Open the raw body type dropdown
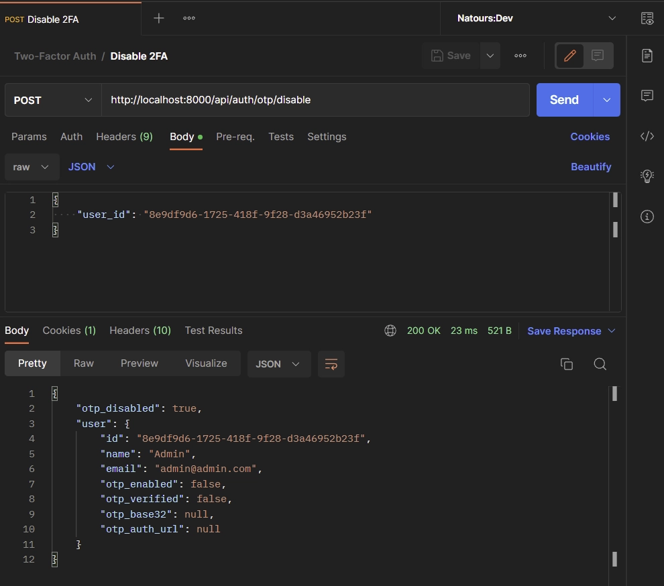 [31, 167]
